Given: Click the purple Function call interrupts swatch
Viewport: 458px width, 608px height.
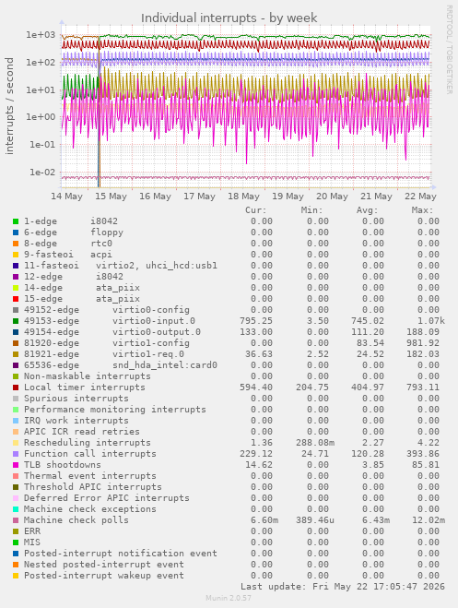Looking at the screenshot, I should pos(16,454).
